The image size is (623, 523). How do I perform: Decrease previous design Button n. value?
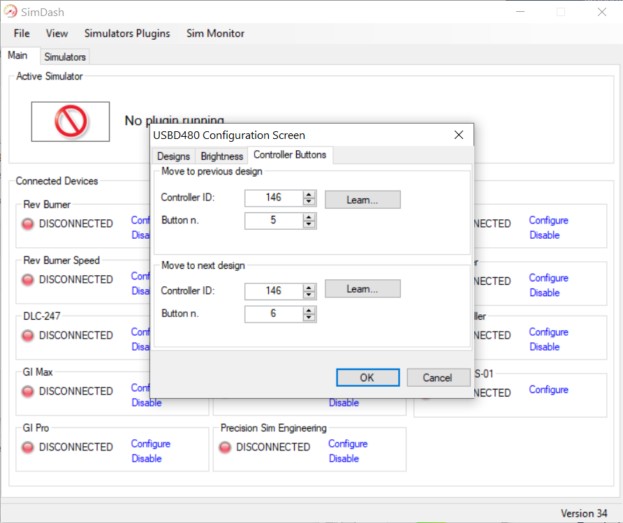[x=309, y=225]
